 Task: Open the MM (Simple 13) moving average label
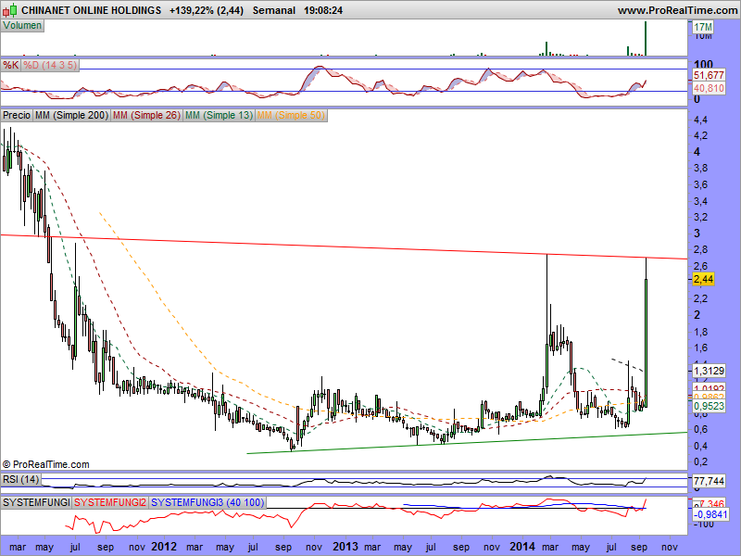pyautogui.click(x=219, y=115)
